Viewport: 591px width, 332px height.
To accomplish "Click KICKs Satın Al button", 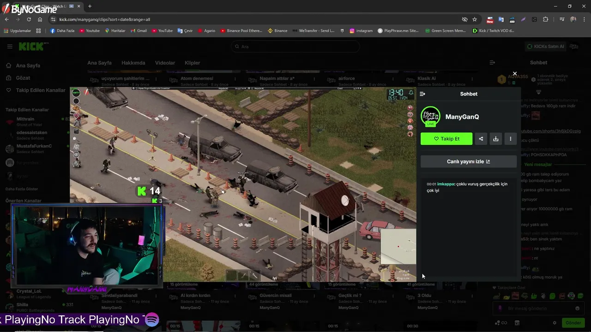I will tap(546, 47).
